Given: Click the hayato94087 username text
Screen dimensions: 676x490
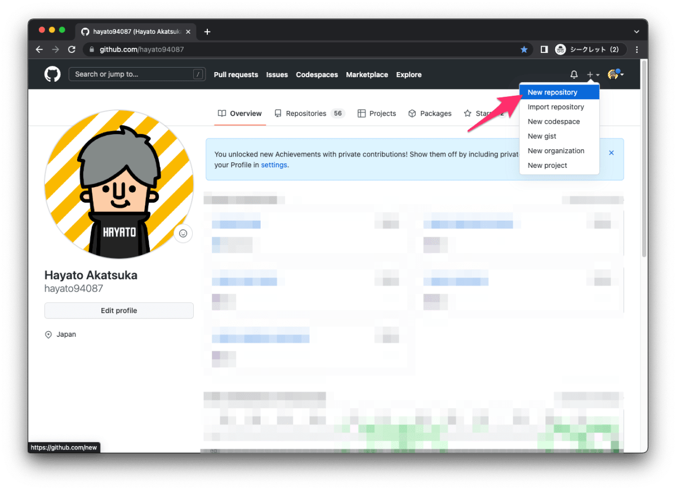Looking at the screenshot, I should pos(74,288).
